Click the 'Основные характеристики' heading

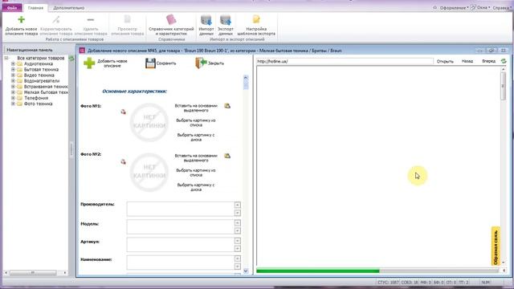[x=134, y=92]
